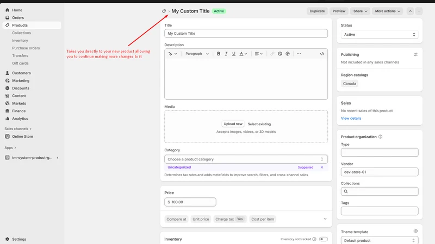The width and height of the screenshot is (435, 244).
Task: Click the Finance bank icon
Action: [7, 111]
